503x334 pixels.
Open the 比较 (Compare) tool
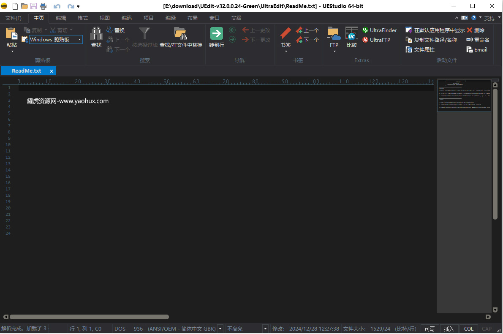click(x=351, y=38)
